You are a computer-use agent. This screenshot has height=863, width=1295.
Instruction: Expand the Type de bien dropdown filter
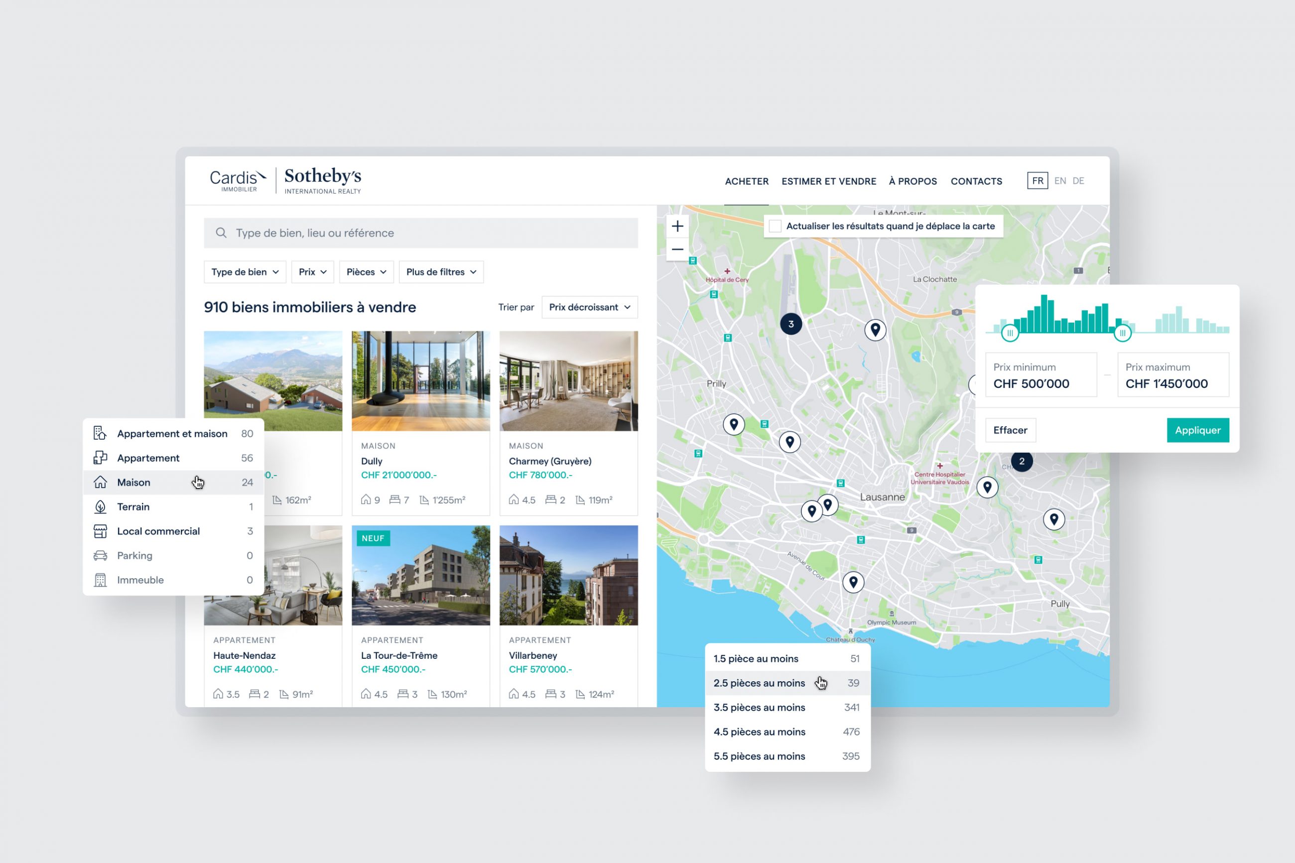[243, 270]
